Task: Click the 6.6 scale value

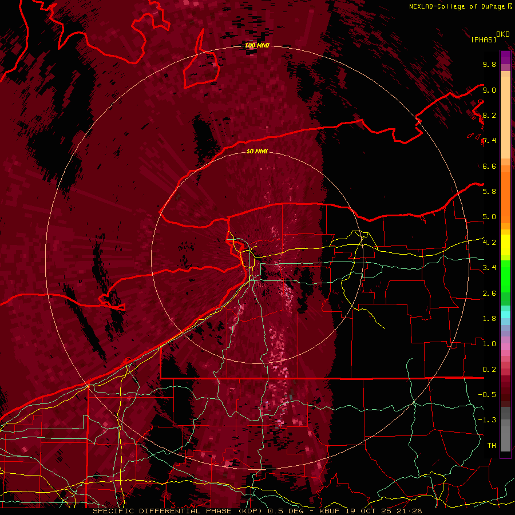Action: point(489,166)
